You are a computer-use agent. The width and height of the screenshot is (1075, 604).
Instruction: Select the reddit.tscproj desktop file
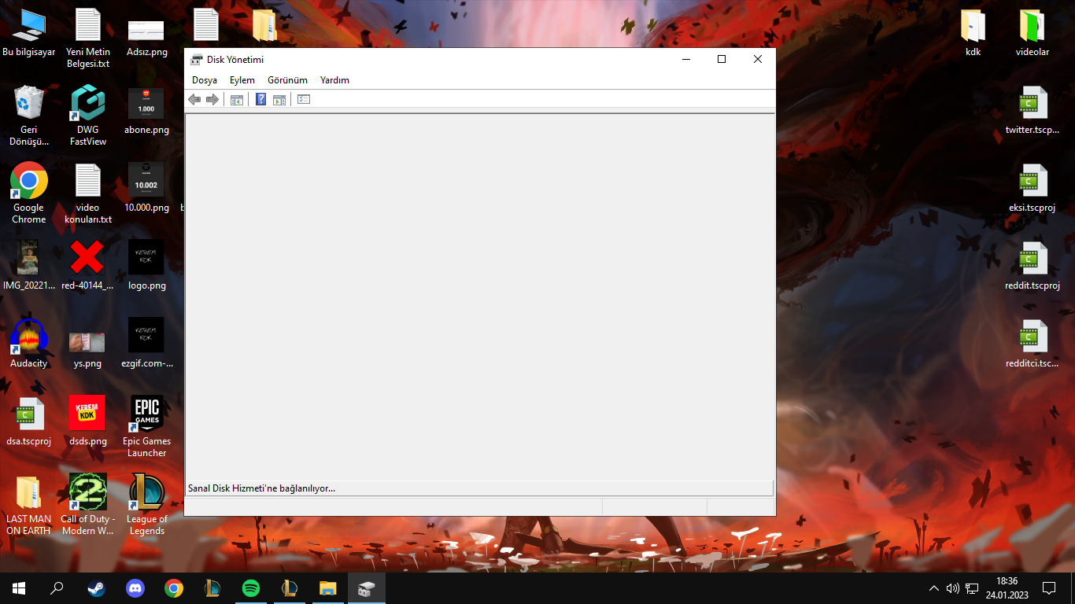click(x=1032, y=267)
